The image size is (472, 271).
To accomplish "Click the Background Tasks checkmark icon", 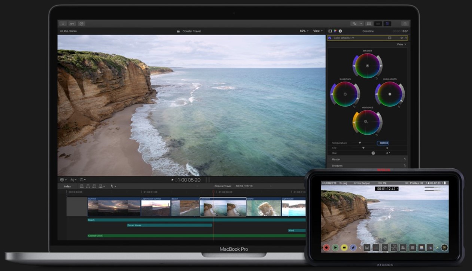I will pyautogui.click(x=81, y=24).
